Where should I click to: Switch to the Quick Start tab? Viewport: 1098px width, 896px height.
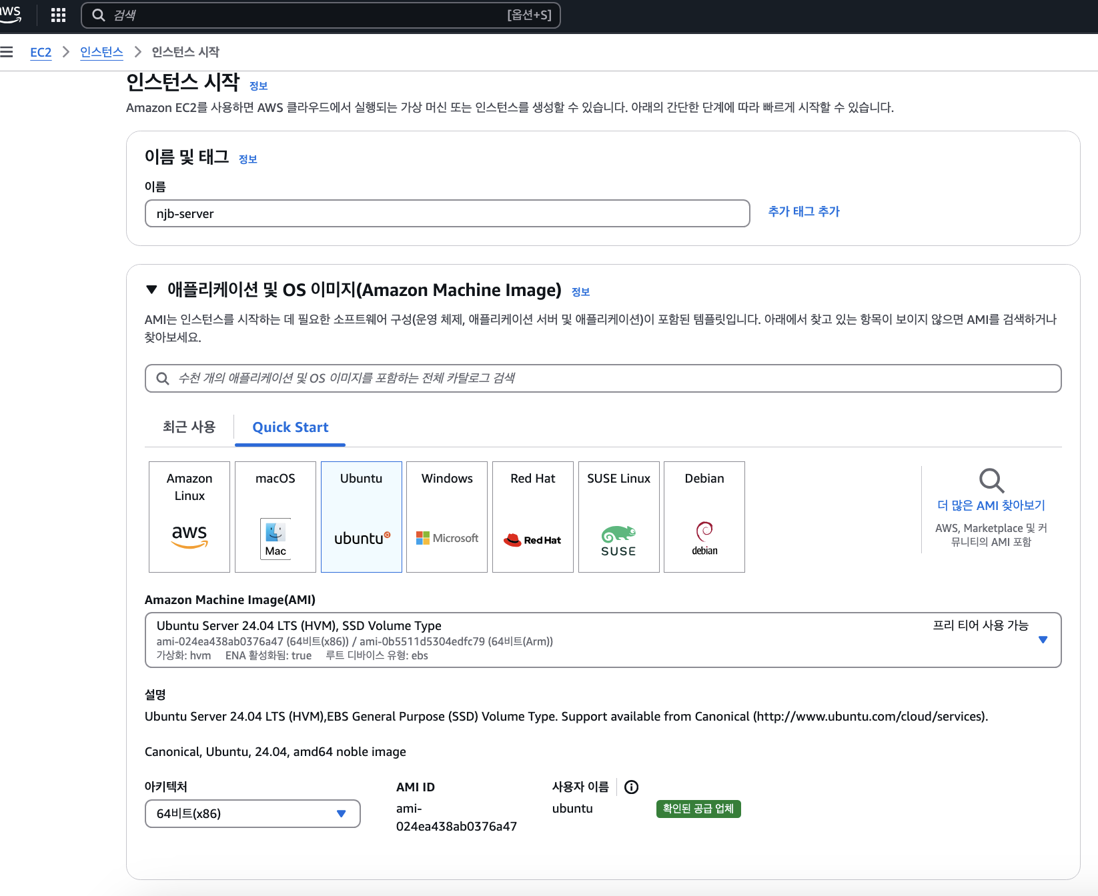pyautogui.click(x=290, y=427)
